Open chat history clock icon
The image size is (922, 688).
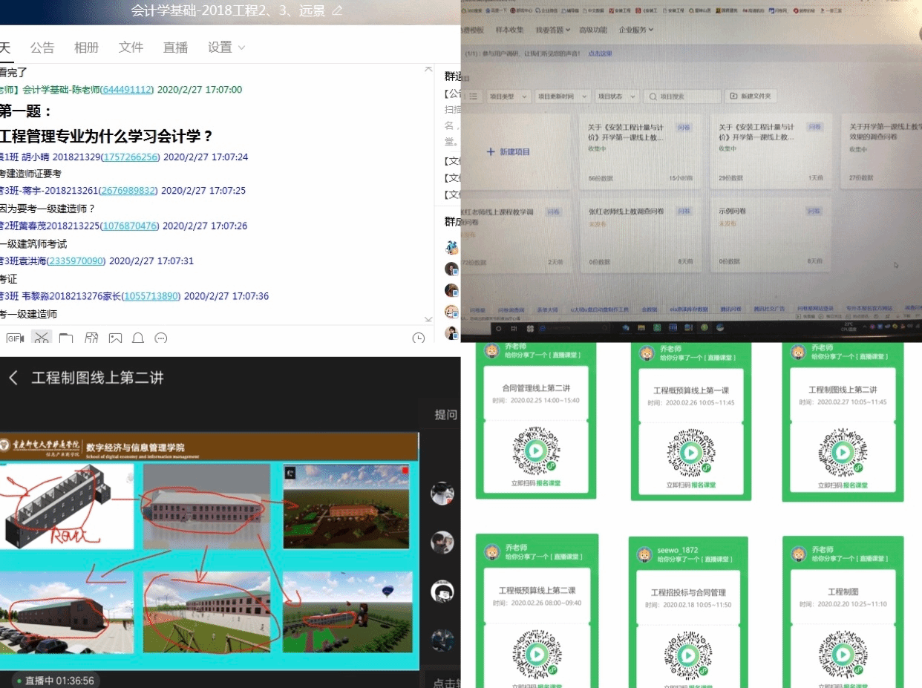419,338
